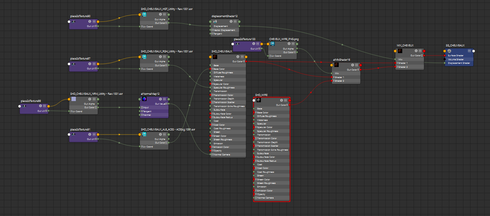Select the SG_CHEVEUX node title

(455, 46)
